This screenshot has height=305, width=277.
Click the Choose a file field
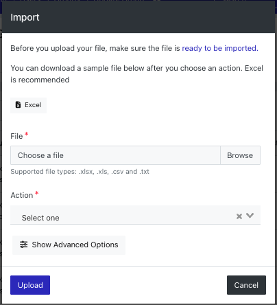click(115, 155)
